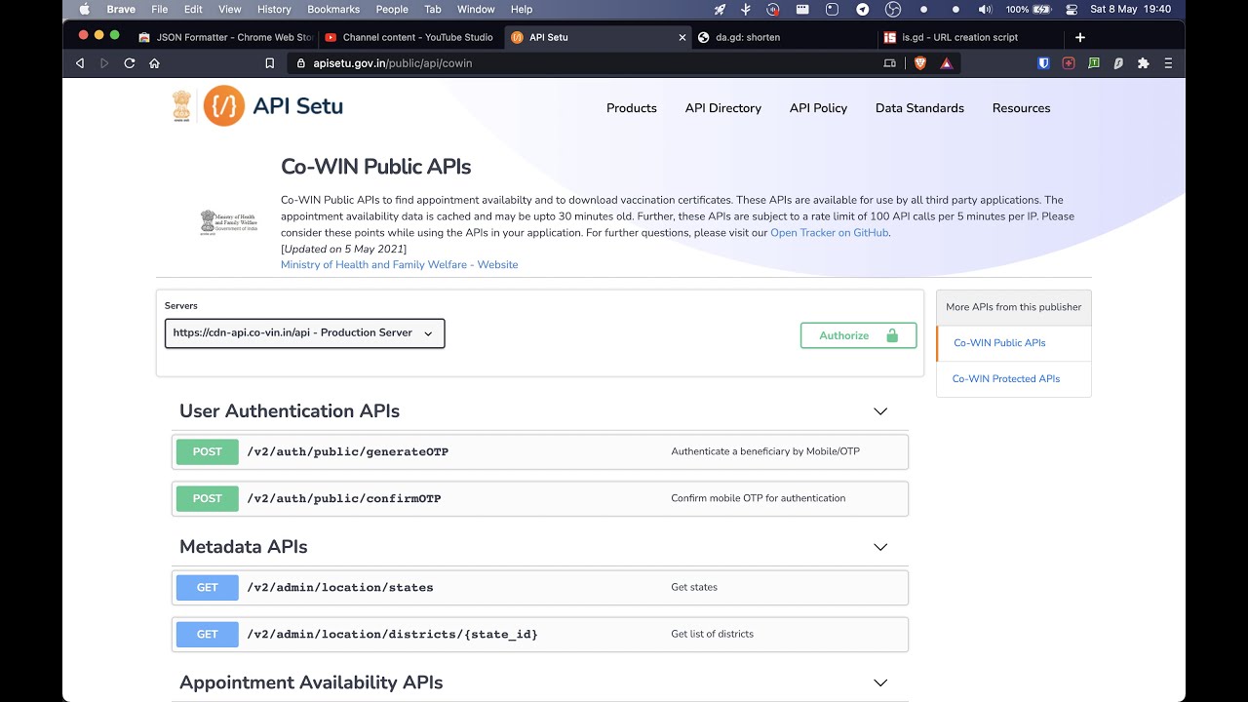Open the Bitwarden extension icon
The image size is (1248, 702).
click(1043, 63)
